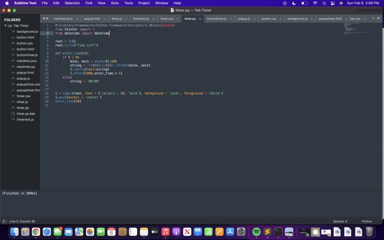Open newtimer.py in the sidebar
This screenshot has height=240, width=384.
[x=26, y=67]
